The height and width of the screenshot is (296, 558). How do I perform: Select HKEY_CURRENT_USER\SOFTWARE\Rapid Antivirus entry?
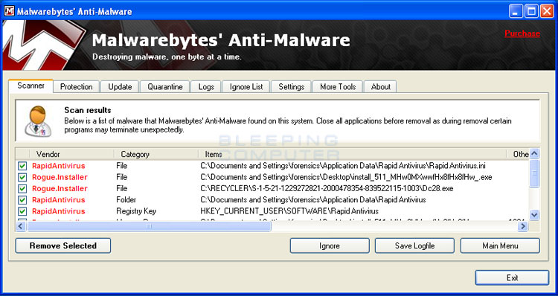289,211
